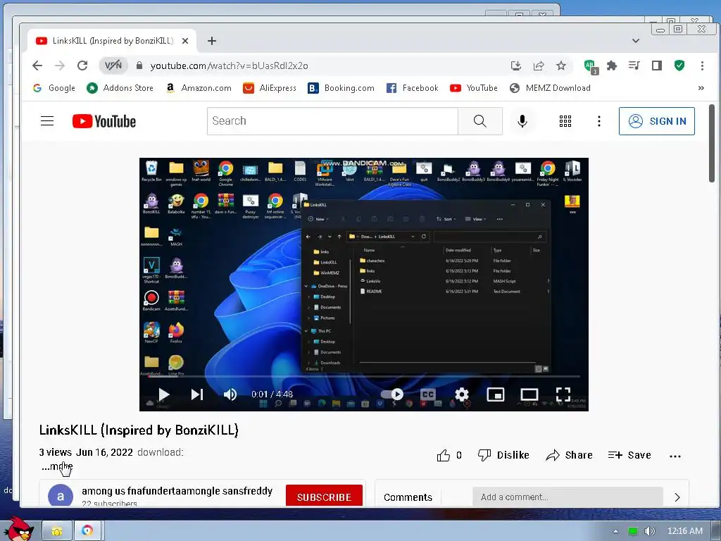
Task: Click the SUBSCRIBE button
Action: 324,497
